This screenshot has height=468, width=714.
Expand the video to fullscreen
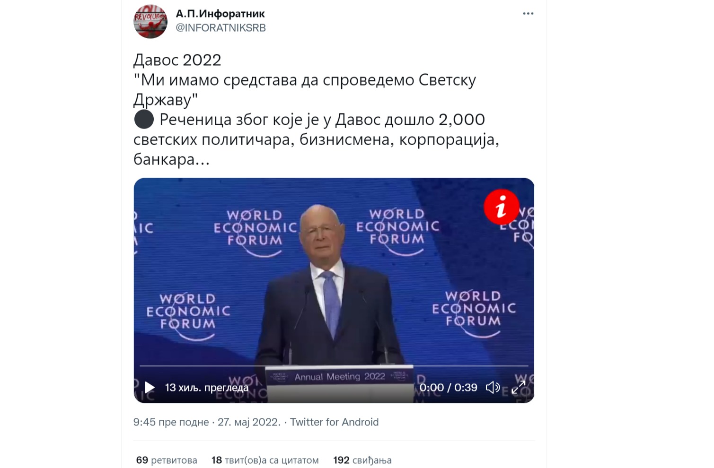[x=519, y=388]
